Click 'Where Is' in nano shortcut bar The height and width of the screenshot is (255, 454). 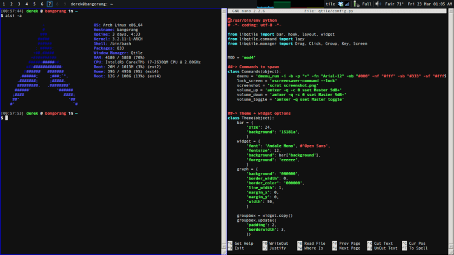click(314, 248)
